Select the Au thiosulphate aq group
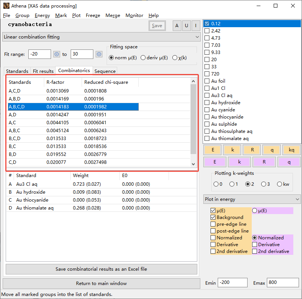Screen dimensions: 302x299 [x=231, y=131]
